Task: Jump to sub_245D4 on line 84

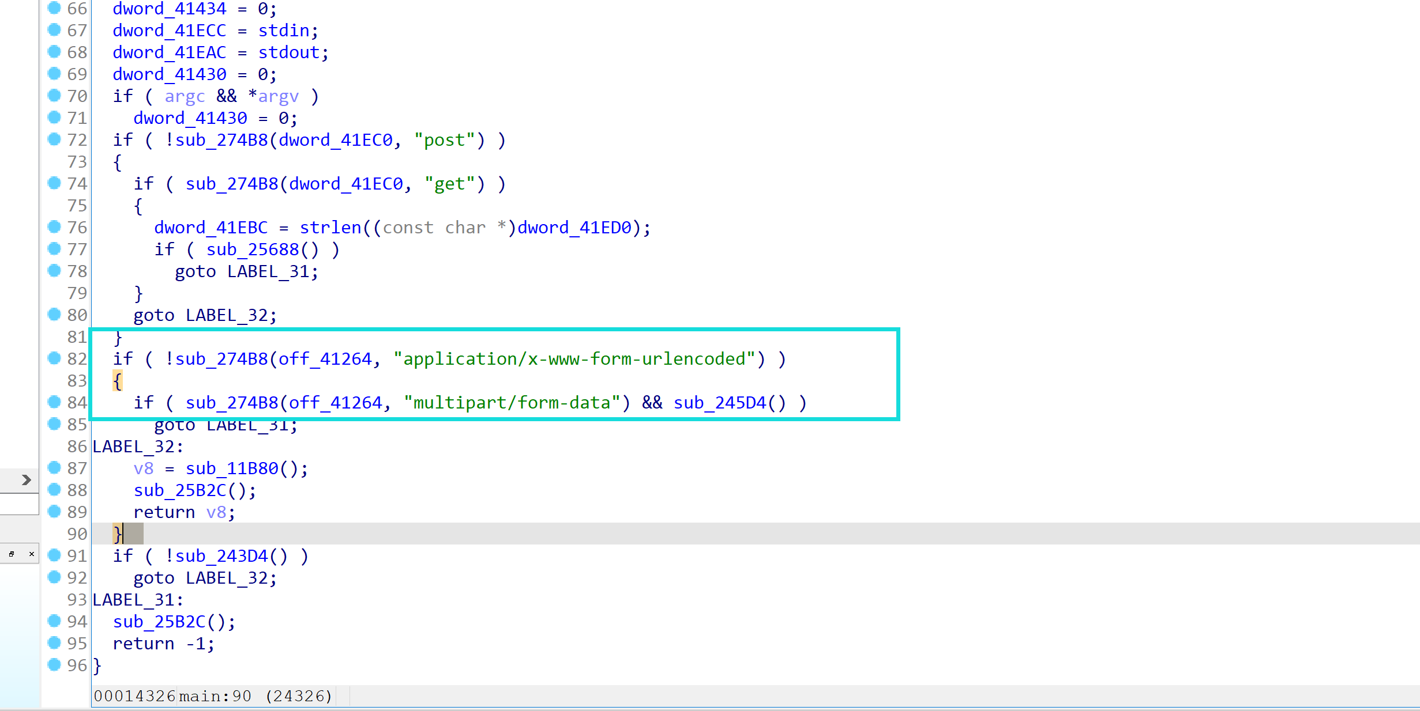Action: (720, 403)
